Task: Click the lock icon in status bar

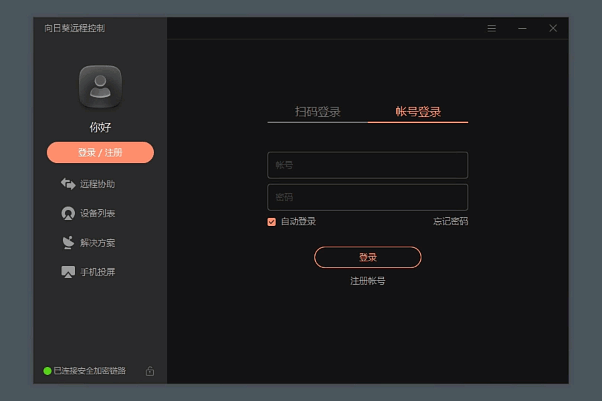Action: (150, 371)
